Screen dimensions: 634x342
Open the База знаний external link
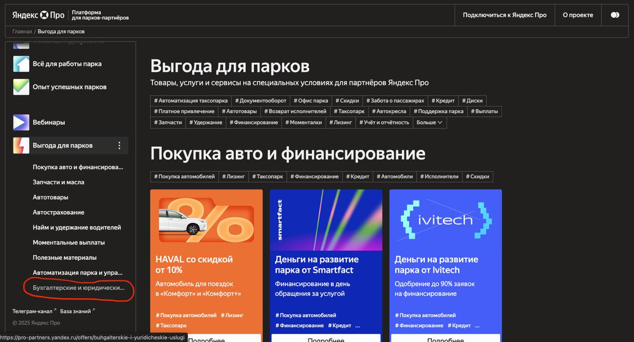[x=77, y=311]
